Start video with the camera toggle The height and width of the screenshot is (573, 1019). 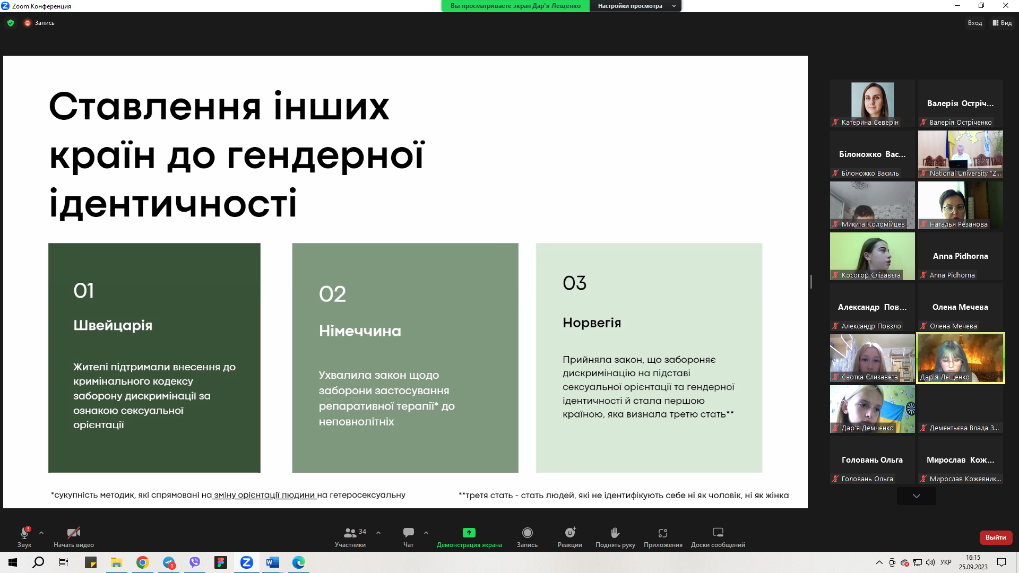(73, 534)
